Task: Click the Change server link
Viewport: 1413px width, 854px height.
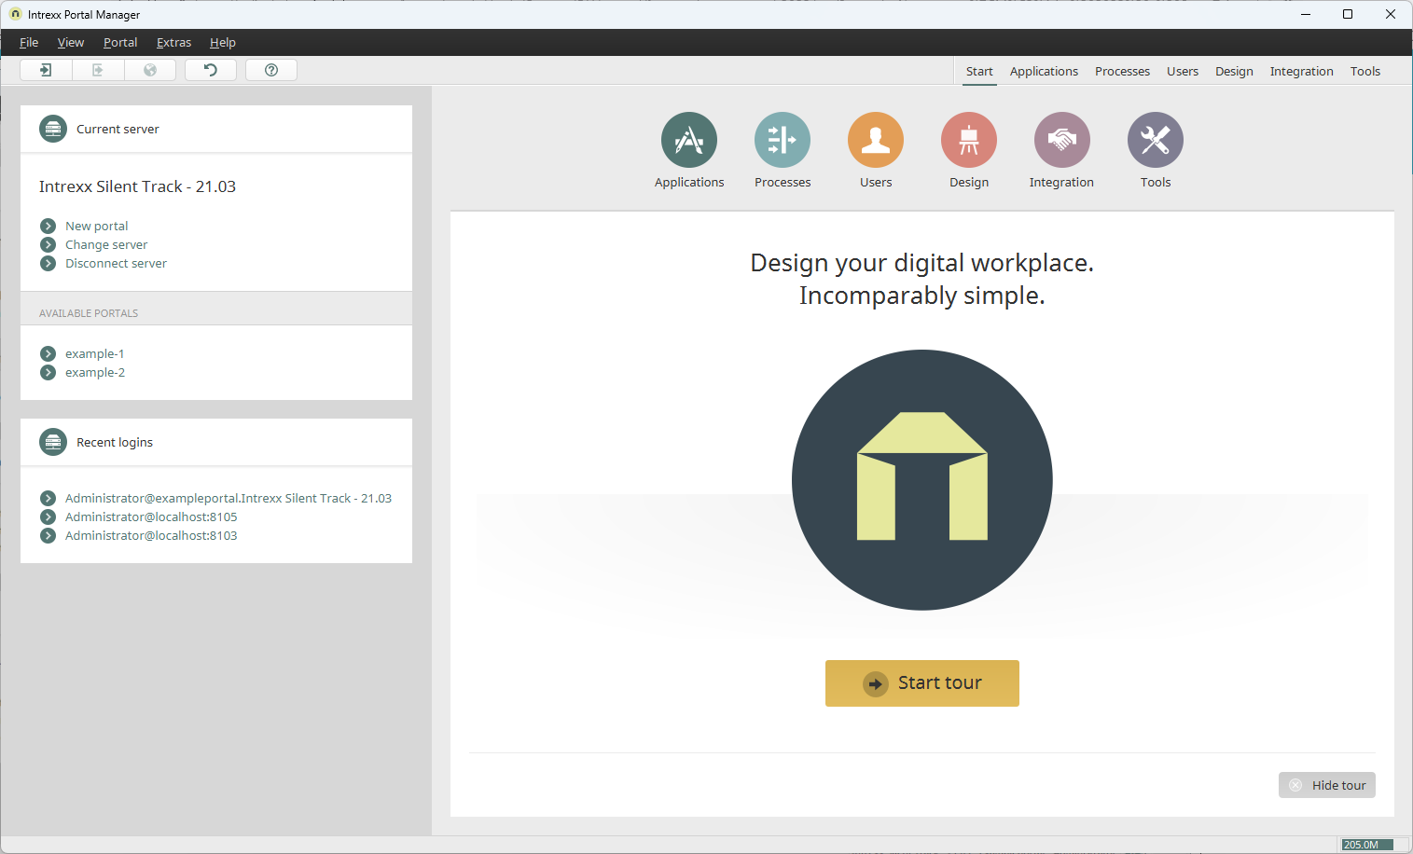Action: (x=106, y=244)
